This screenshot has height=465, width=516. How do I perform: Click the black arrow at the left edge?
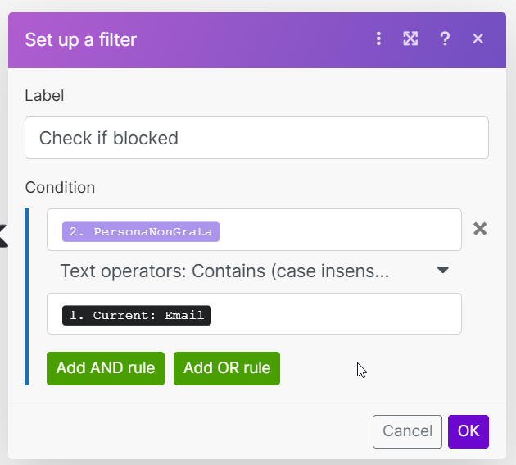pos(3,237)
